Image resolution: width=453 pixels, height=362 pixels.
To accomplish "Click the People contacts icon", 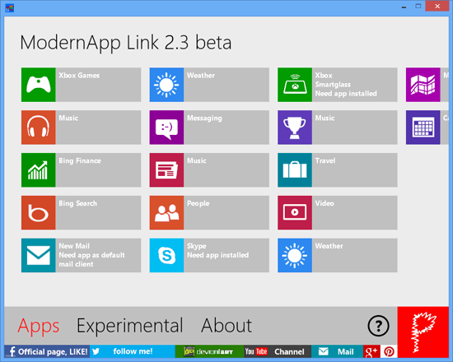I will click(166, 213).
